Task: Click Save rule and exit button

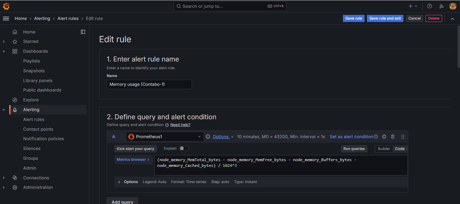Action: click(385, 19)
